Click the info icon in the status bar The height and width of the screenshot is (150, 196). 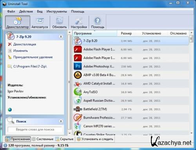click(x=5, y=145)
